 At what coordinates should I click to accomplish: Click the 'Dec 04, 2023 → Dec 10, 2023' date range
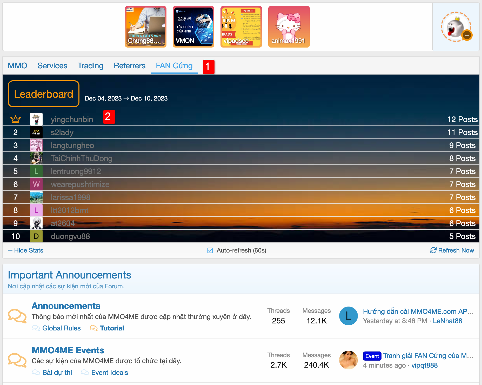click(x=126, y=98)
